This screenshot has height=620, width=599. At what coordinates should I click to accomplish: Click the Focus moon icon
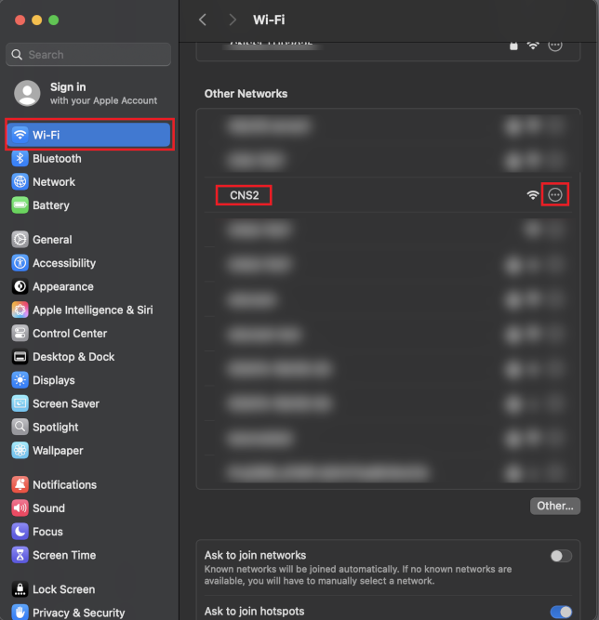coord(20,532)
